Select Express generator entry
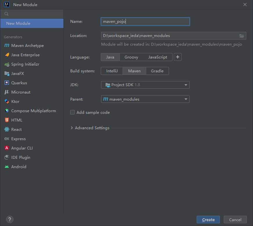 (32, 139)
